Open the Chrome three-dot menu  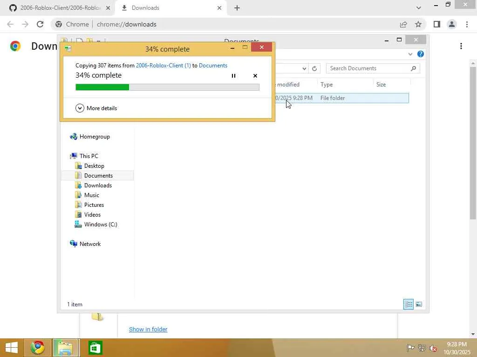467,24
